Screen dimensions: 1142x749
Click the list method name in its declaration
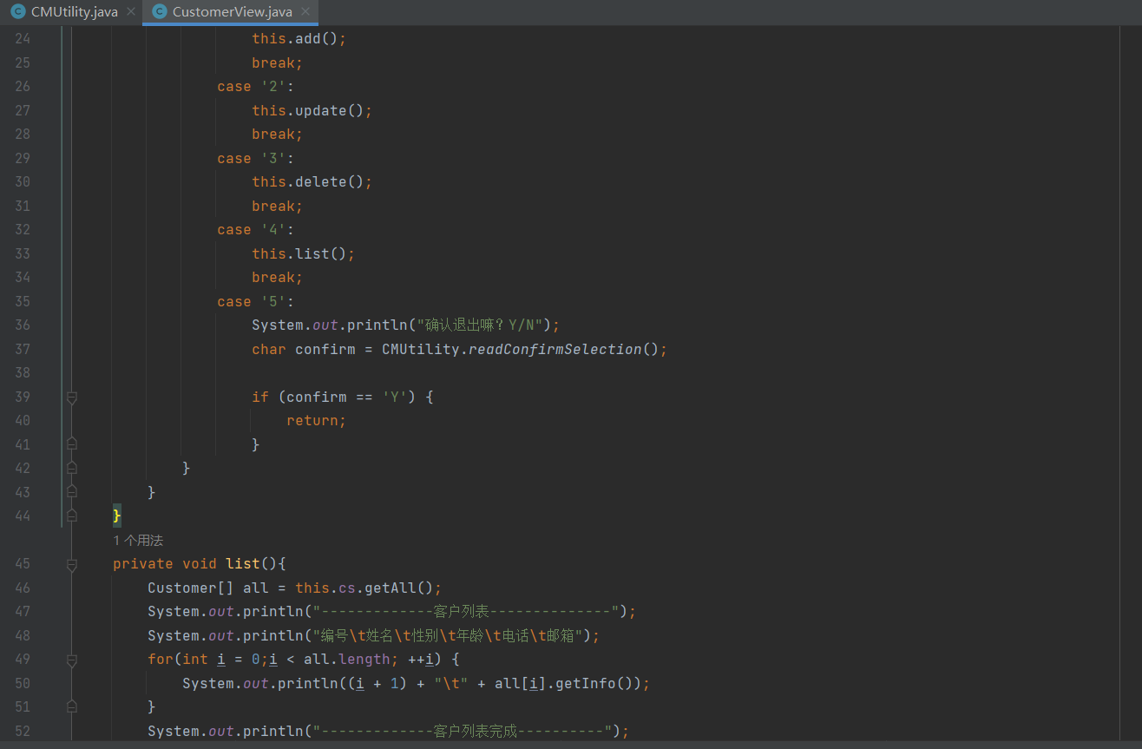tap(243, 564)
